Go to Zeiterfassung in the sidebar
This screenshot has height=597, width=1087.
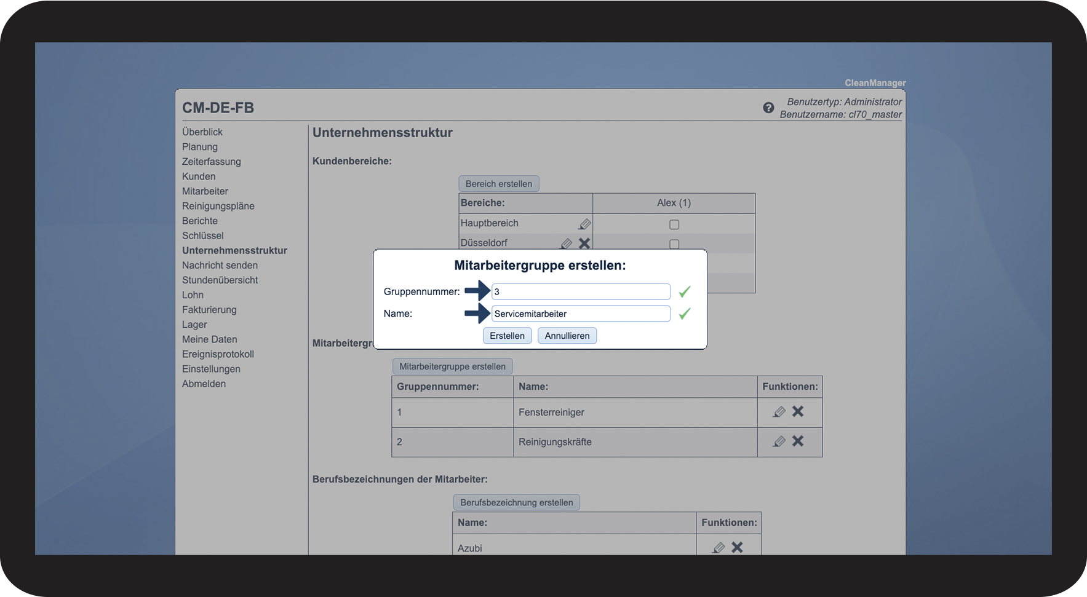click(211, 162)
